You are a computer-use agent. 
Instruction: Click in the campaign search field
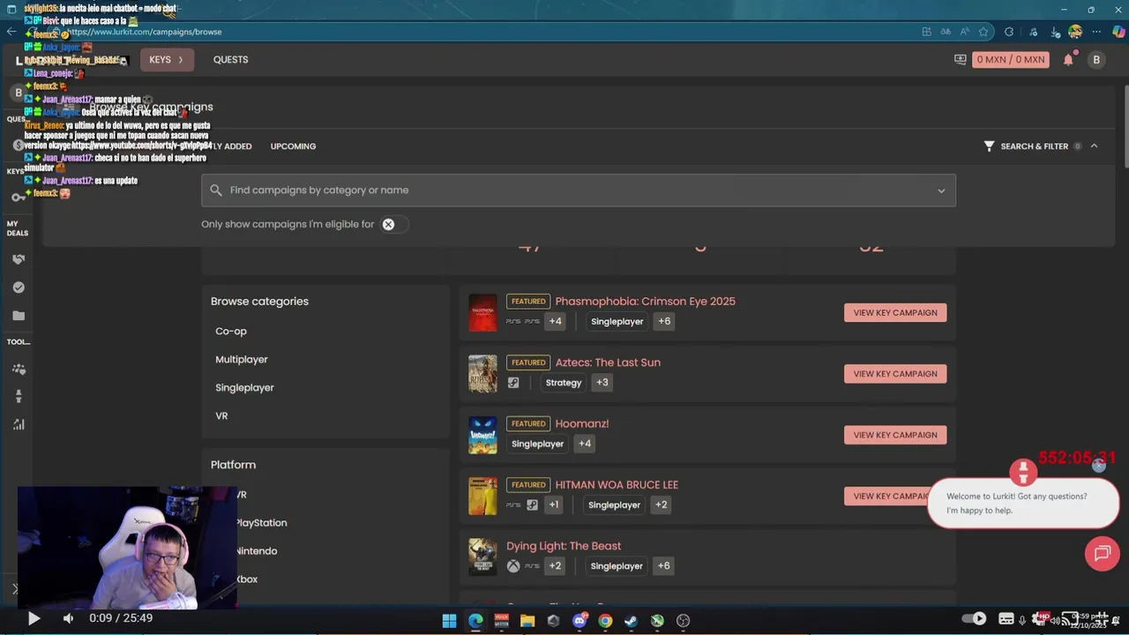578,190
